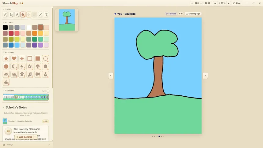The width and height of the screenshot is (263, 148).
Task: Choose the Line tool
Action: (41, 15)
